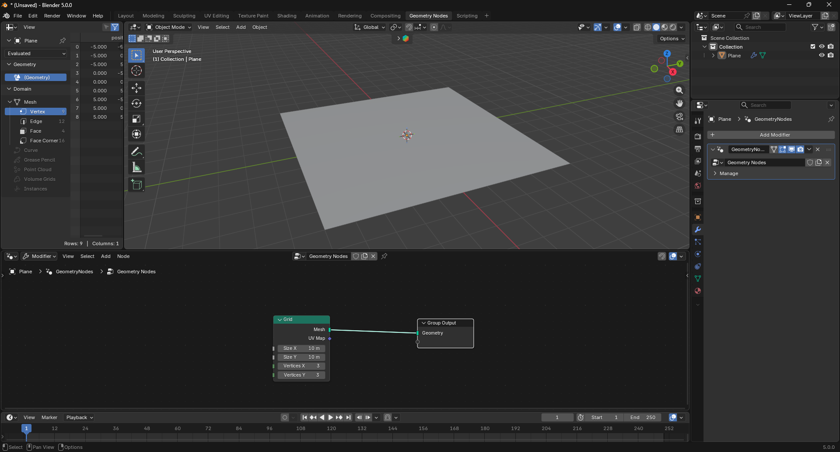The height and width of the screenshot is (452, 840).
Task: Select the Annotate pencil tool
Action: [136, 152]
